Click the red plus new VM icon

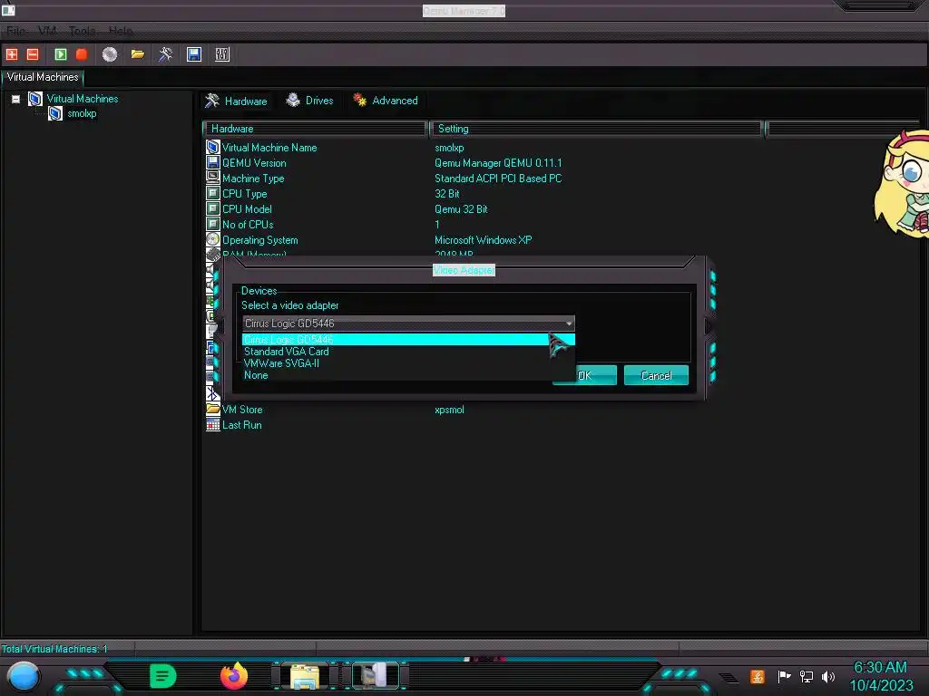click(x=12, y=54)
